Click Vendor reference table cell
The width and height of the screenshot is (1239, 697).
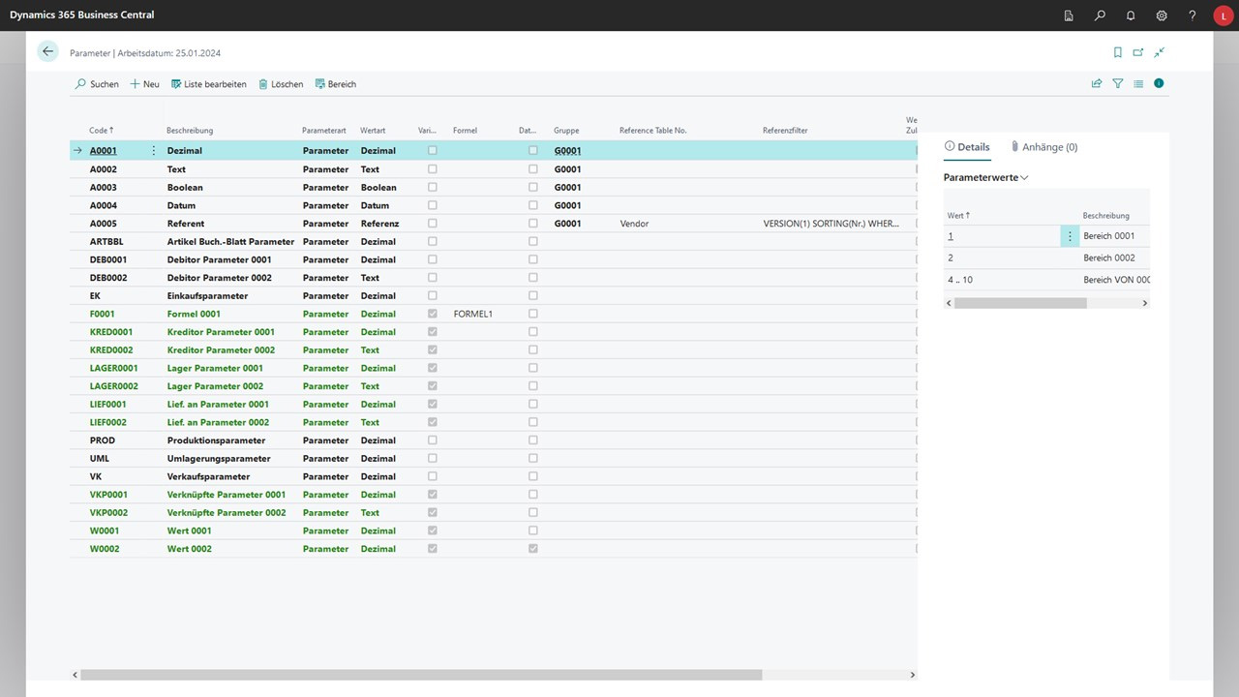coord(634,224)
